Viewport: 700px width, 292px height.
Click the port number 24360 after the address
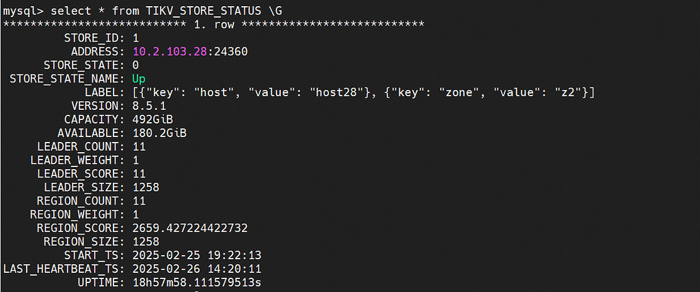[230, 51]
